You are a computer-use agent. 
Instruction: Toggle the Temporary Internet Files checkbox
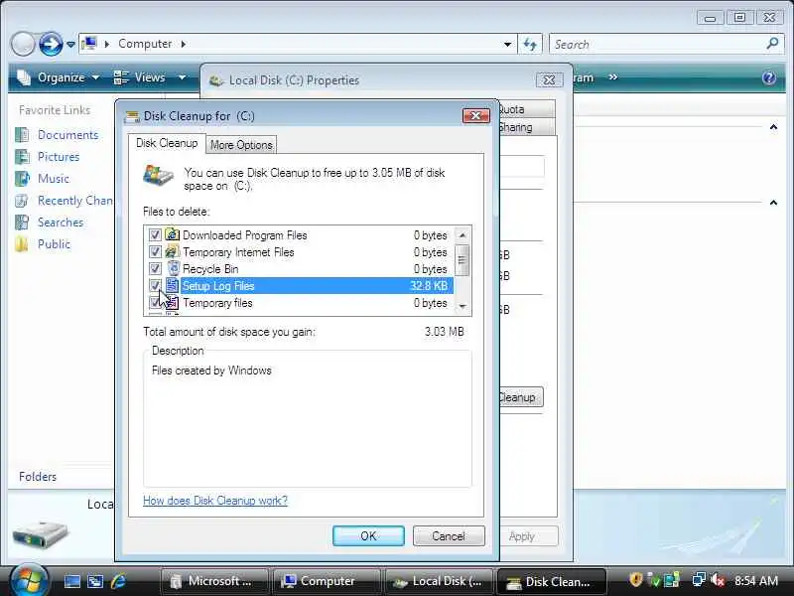coord(155,252)
